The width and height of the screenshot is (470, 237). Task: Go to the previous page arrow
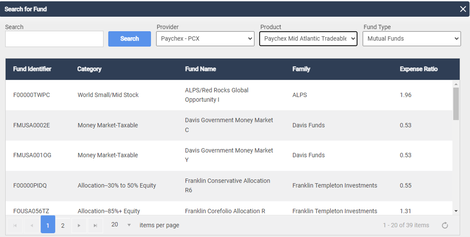click(x=31, y=226)
